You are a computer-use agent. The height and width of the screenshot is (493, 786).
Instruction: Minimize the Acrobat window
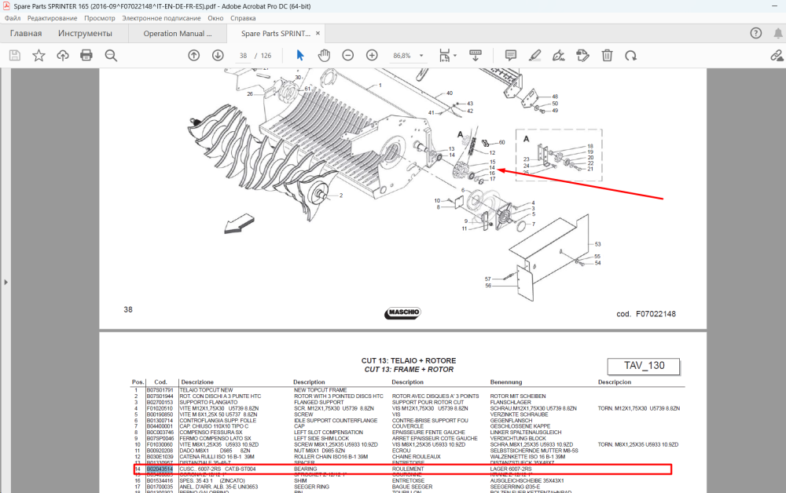point(774,6)
